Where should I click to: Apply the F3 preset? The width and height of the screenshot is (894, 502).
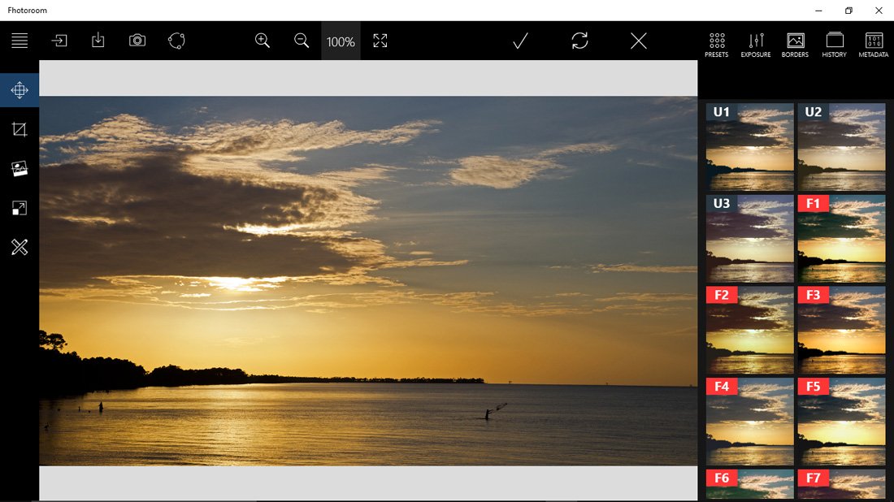(841, 330)
